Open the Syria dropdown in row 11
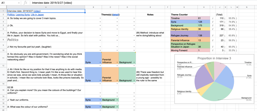The width and height of the screenshot is (257, 111). 100,63
